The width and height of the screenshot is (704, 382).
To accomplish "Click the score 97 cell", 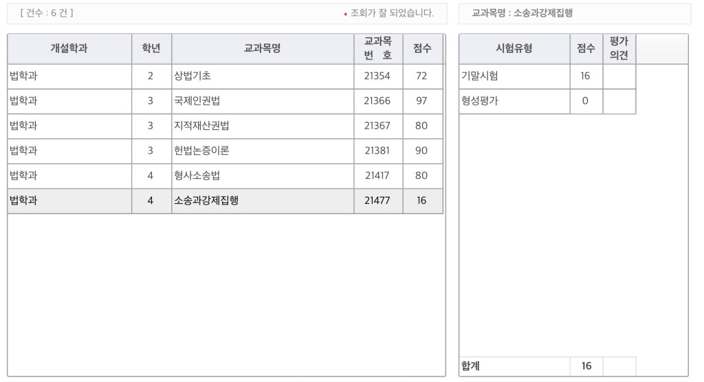I will 421,101.
